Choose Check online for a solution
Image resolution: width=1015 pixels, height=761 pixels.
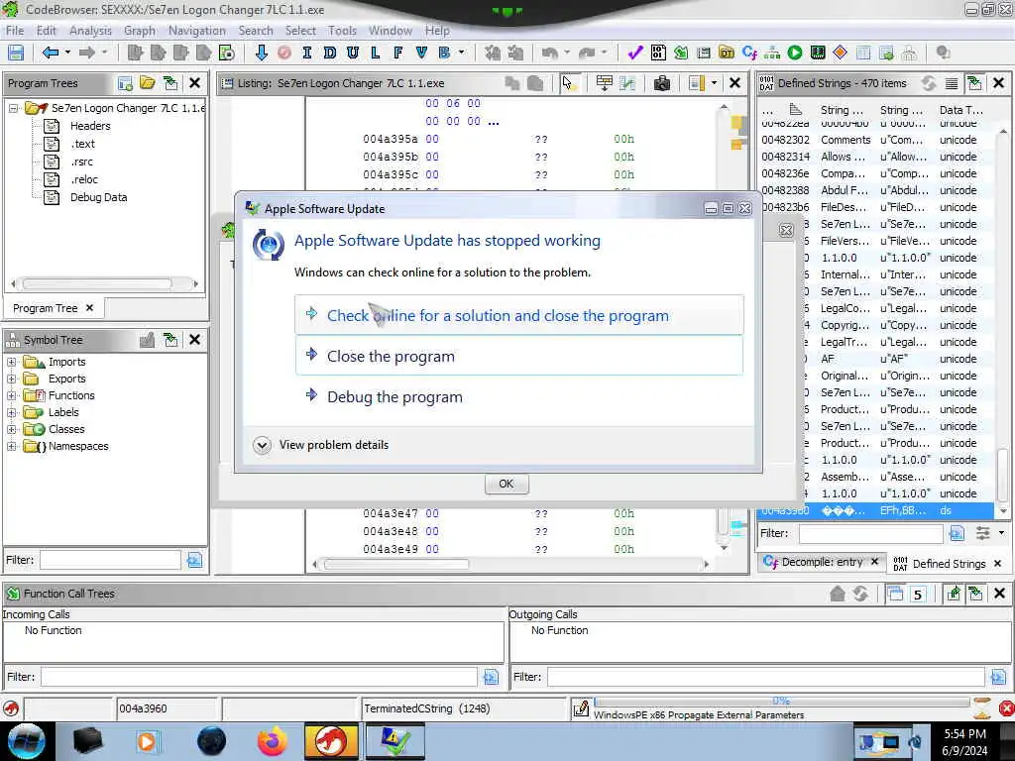(x=519, y=315)
